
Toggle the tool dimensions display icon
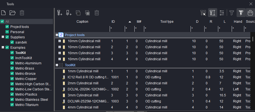212,13
